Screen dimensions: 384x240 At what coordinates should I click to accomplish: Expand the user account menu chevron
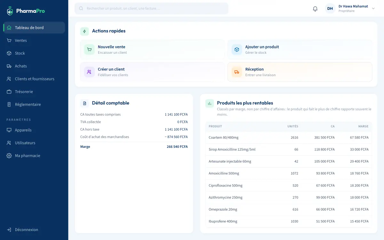click(373, 9)
